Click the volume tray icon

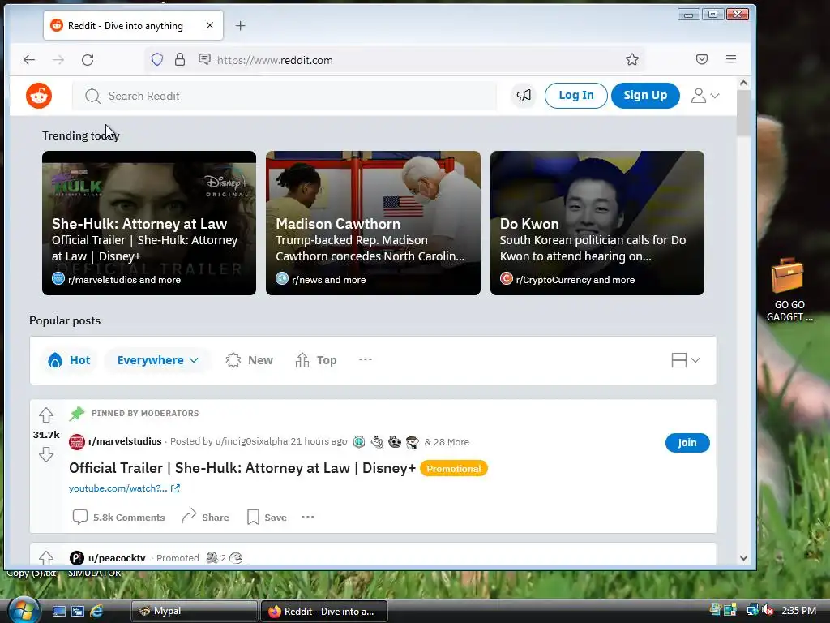coord(768,610)
